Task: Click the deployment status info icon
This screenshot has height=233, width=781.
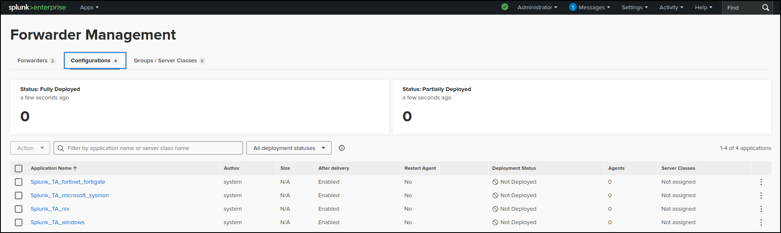Action: click(x=342, y=148)
